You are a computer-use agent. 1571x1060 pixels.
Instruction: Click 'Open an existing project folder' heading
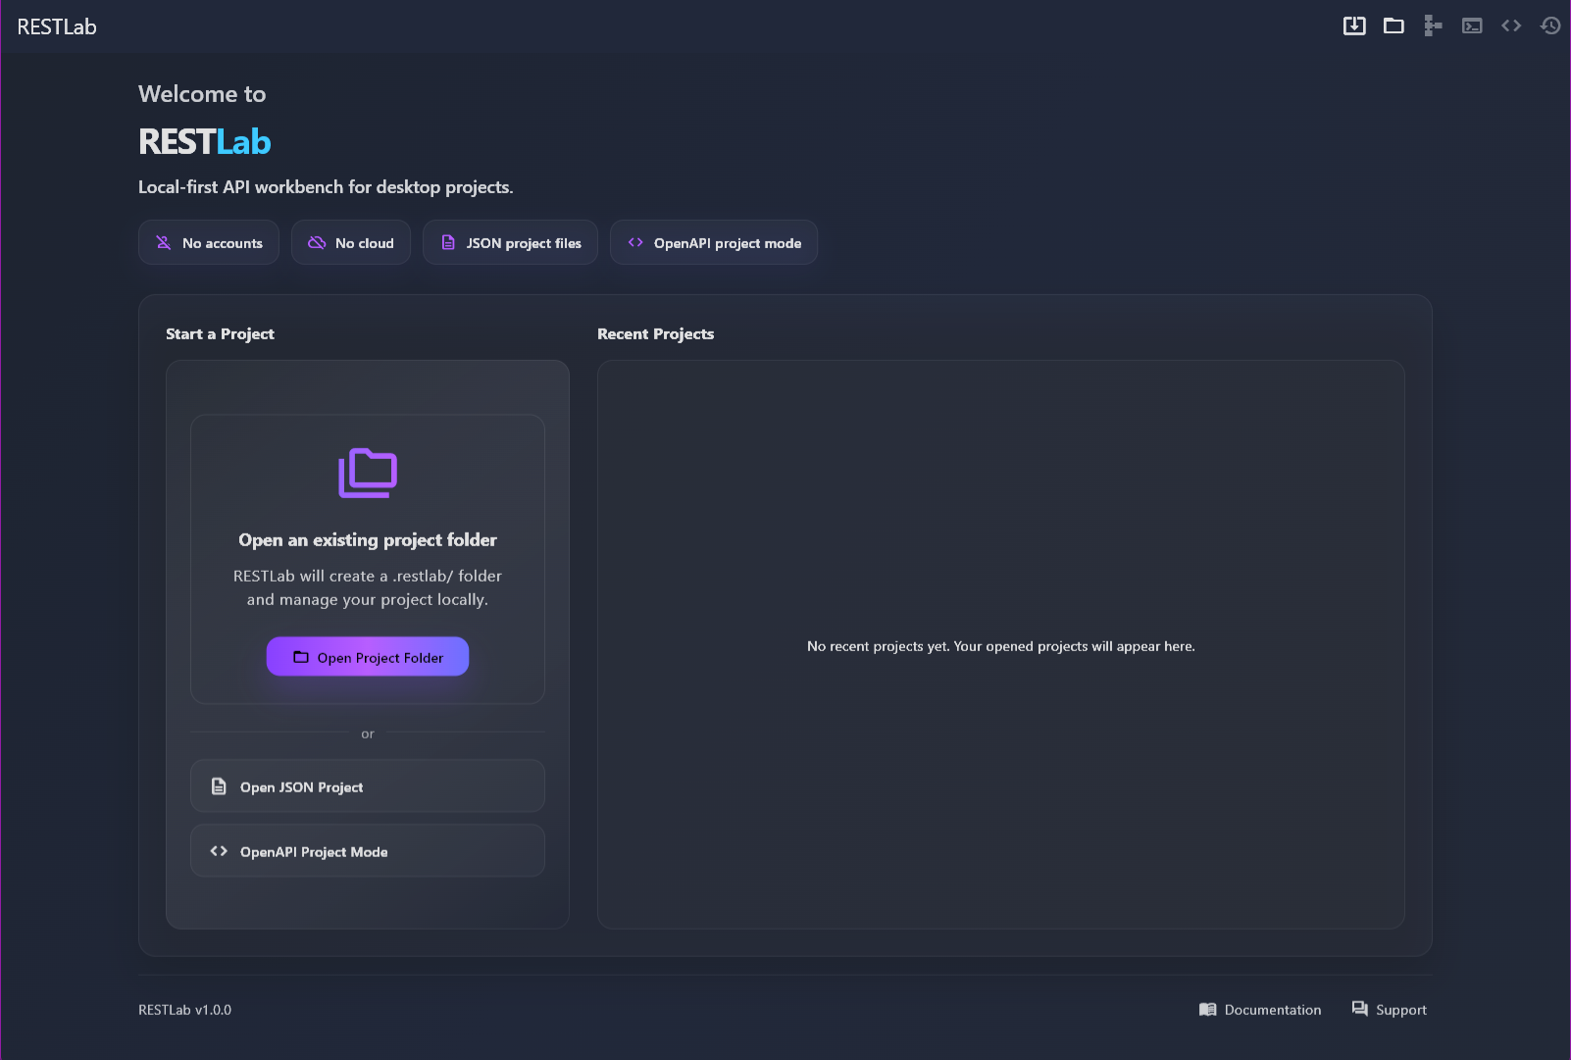368,540
